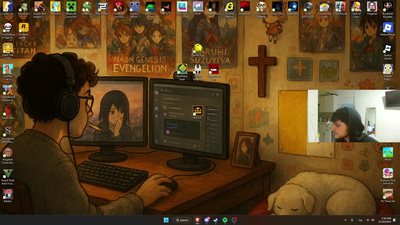Select the Kingdom Come Deliverance icon
The image size is (400, 225).
(x=8, y=156)
